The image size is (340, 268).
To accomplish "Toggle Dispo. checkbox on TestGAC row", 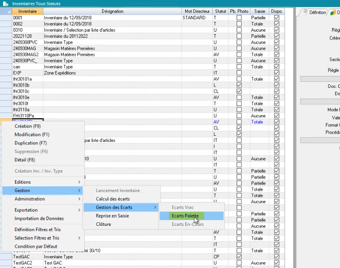I will (x=277, y=257).
